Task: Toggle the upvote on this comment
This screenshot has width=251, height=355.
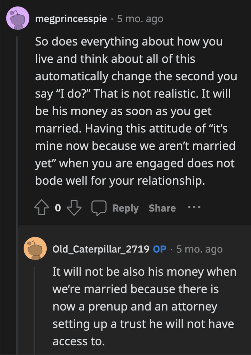Action: [x=41, y=207]
